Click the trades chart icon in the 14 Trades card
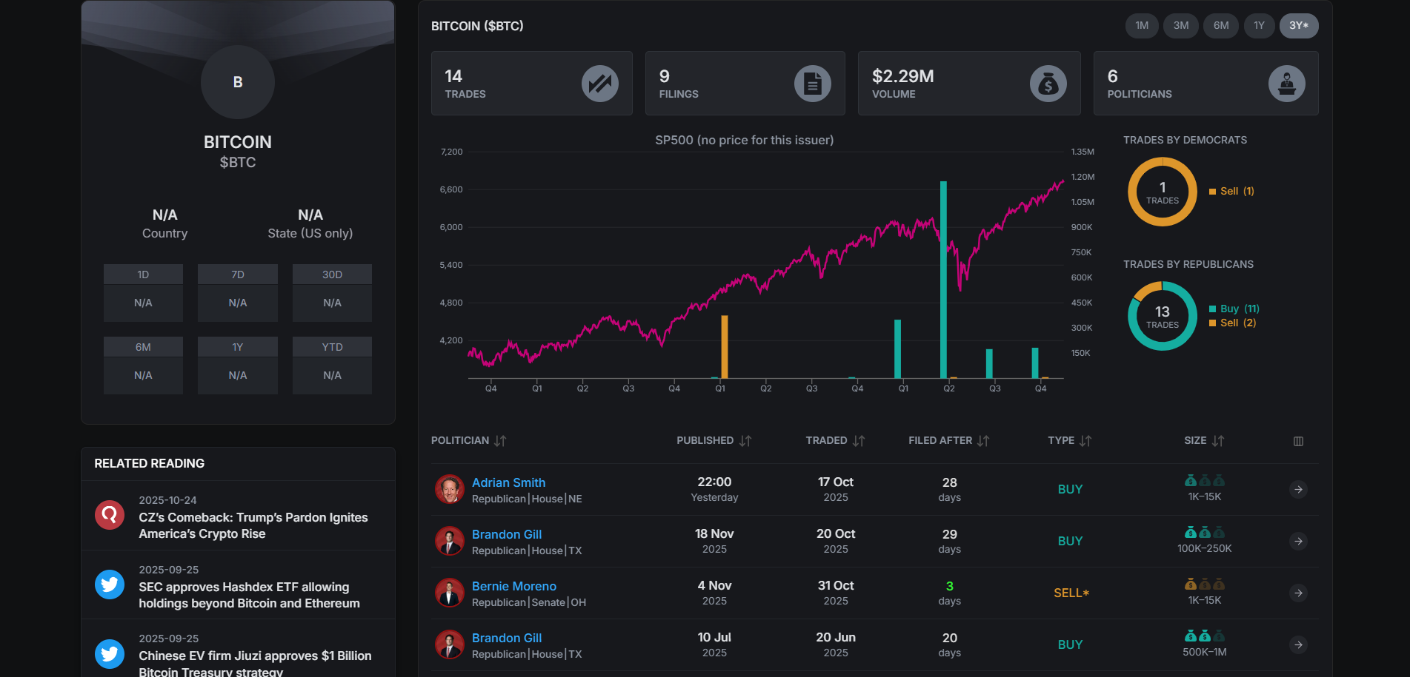Viewport: 1410px width, 677px height. coord(599,84)
